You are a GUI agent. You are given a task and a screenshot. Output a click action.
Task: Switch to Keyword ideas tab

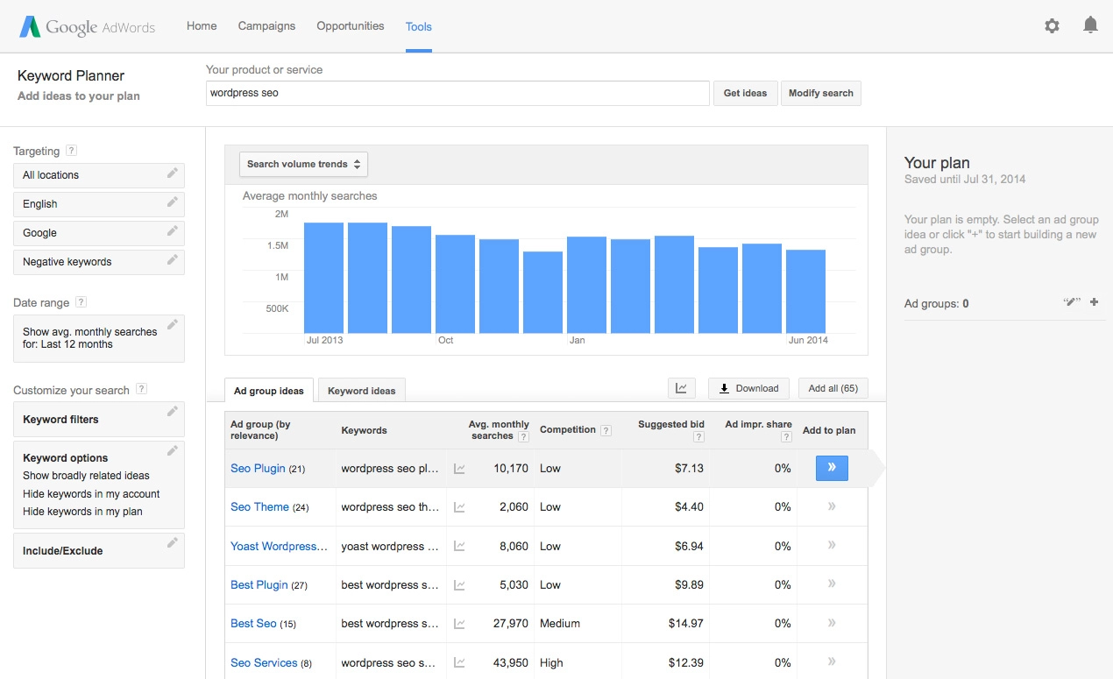[361, 391]
